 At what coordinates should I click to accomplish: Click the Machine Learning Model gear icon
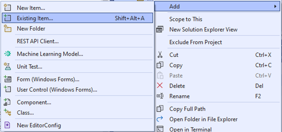tap(8, 54)
